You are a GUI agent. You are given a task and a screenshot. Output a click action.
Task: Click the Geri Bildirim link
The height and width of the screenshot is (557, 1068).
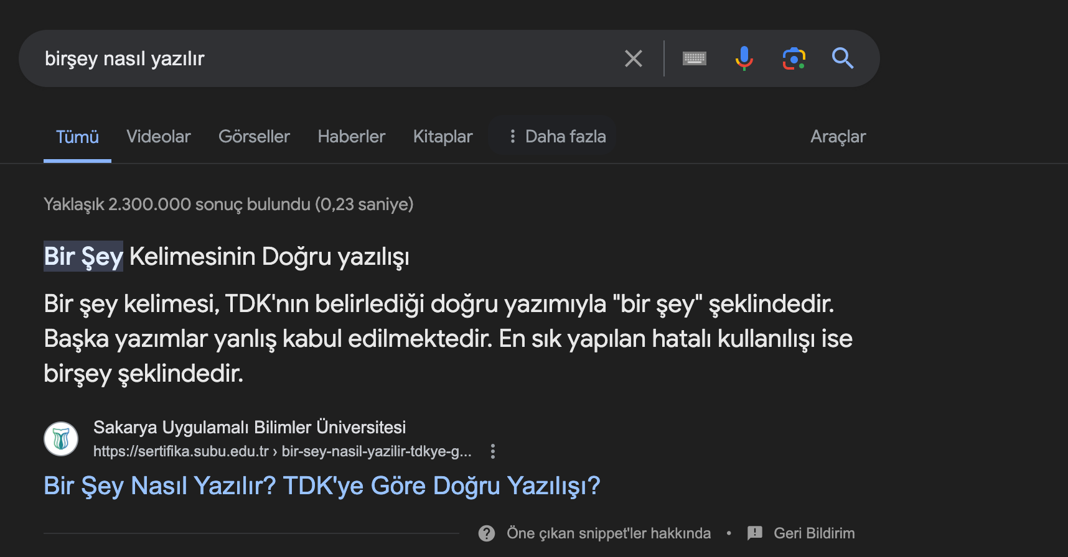click(x=814, y=533)
